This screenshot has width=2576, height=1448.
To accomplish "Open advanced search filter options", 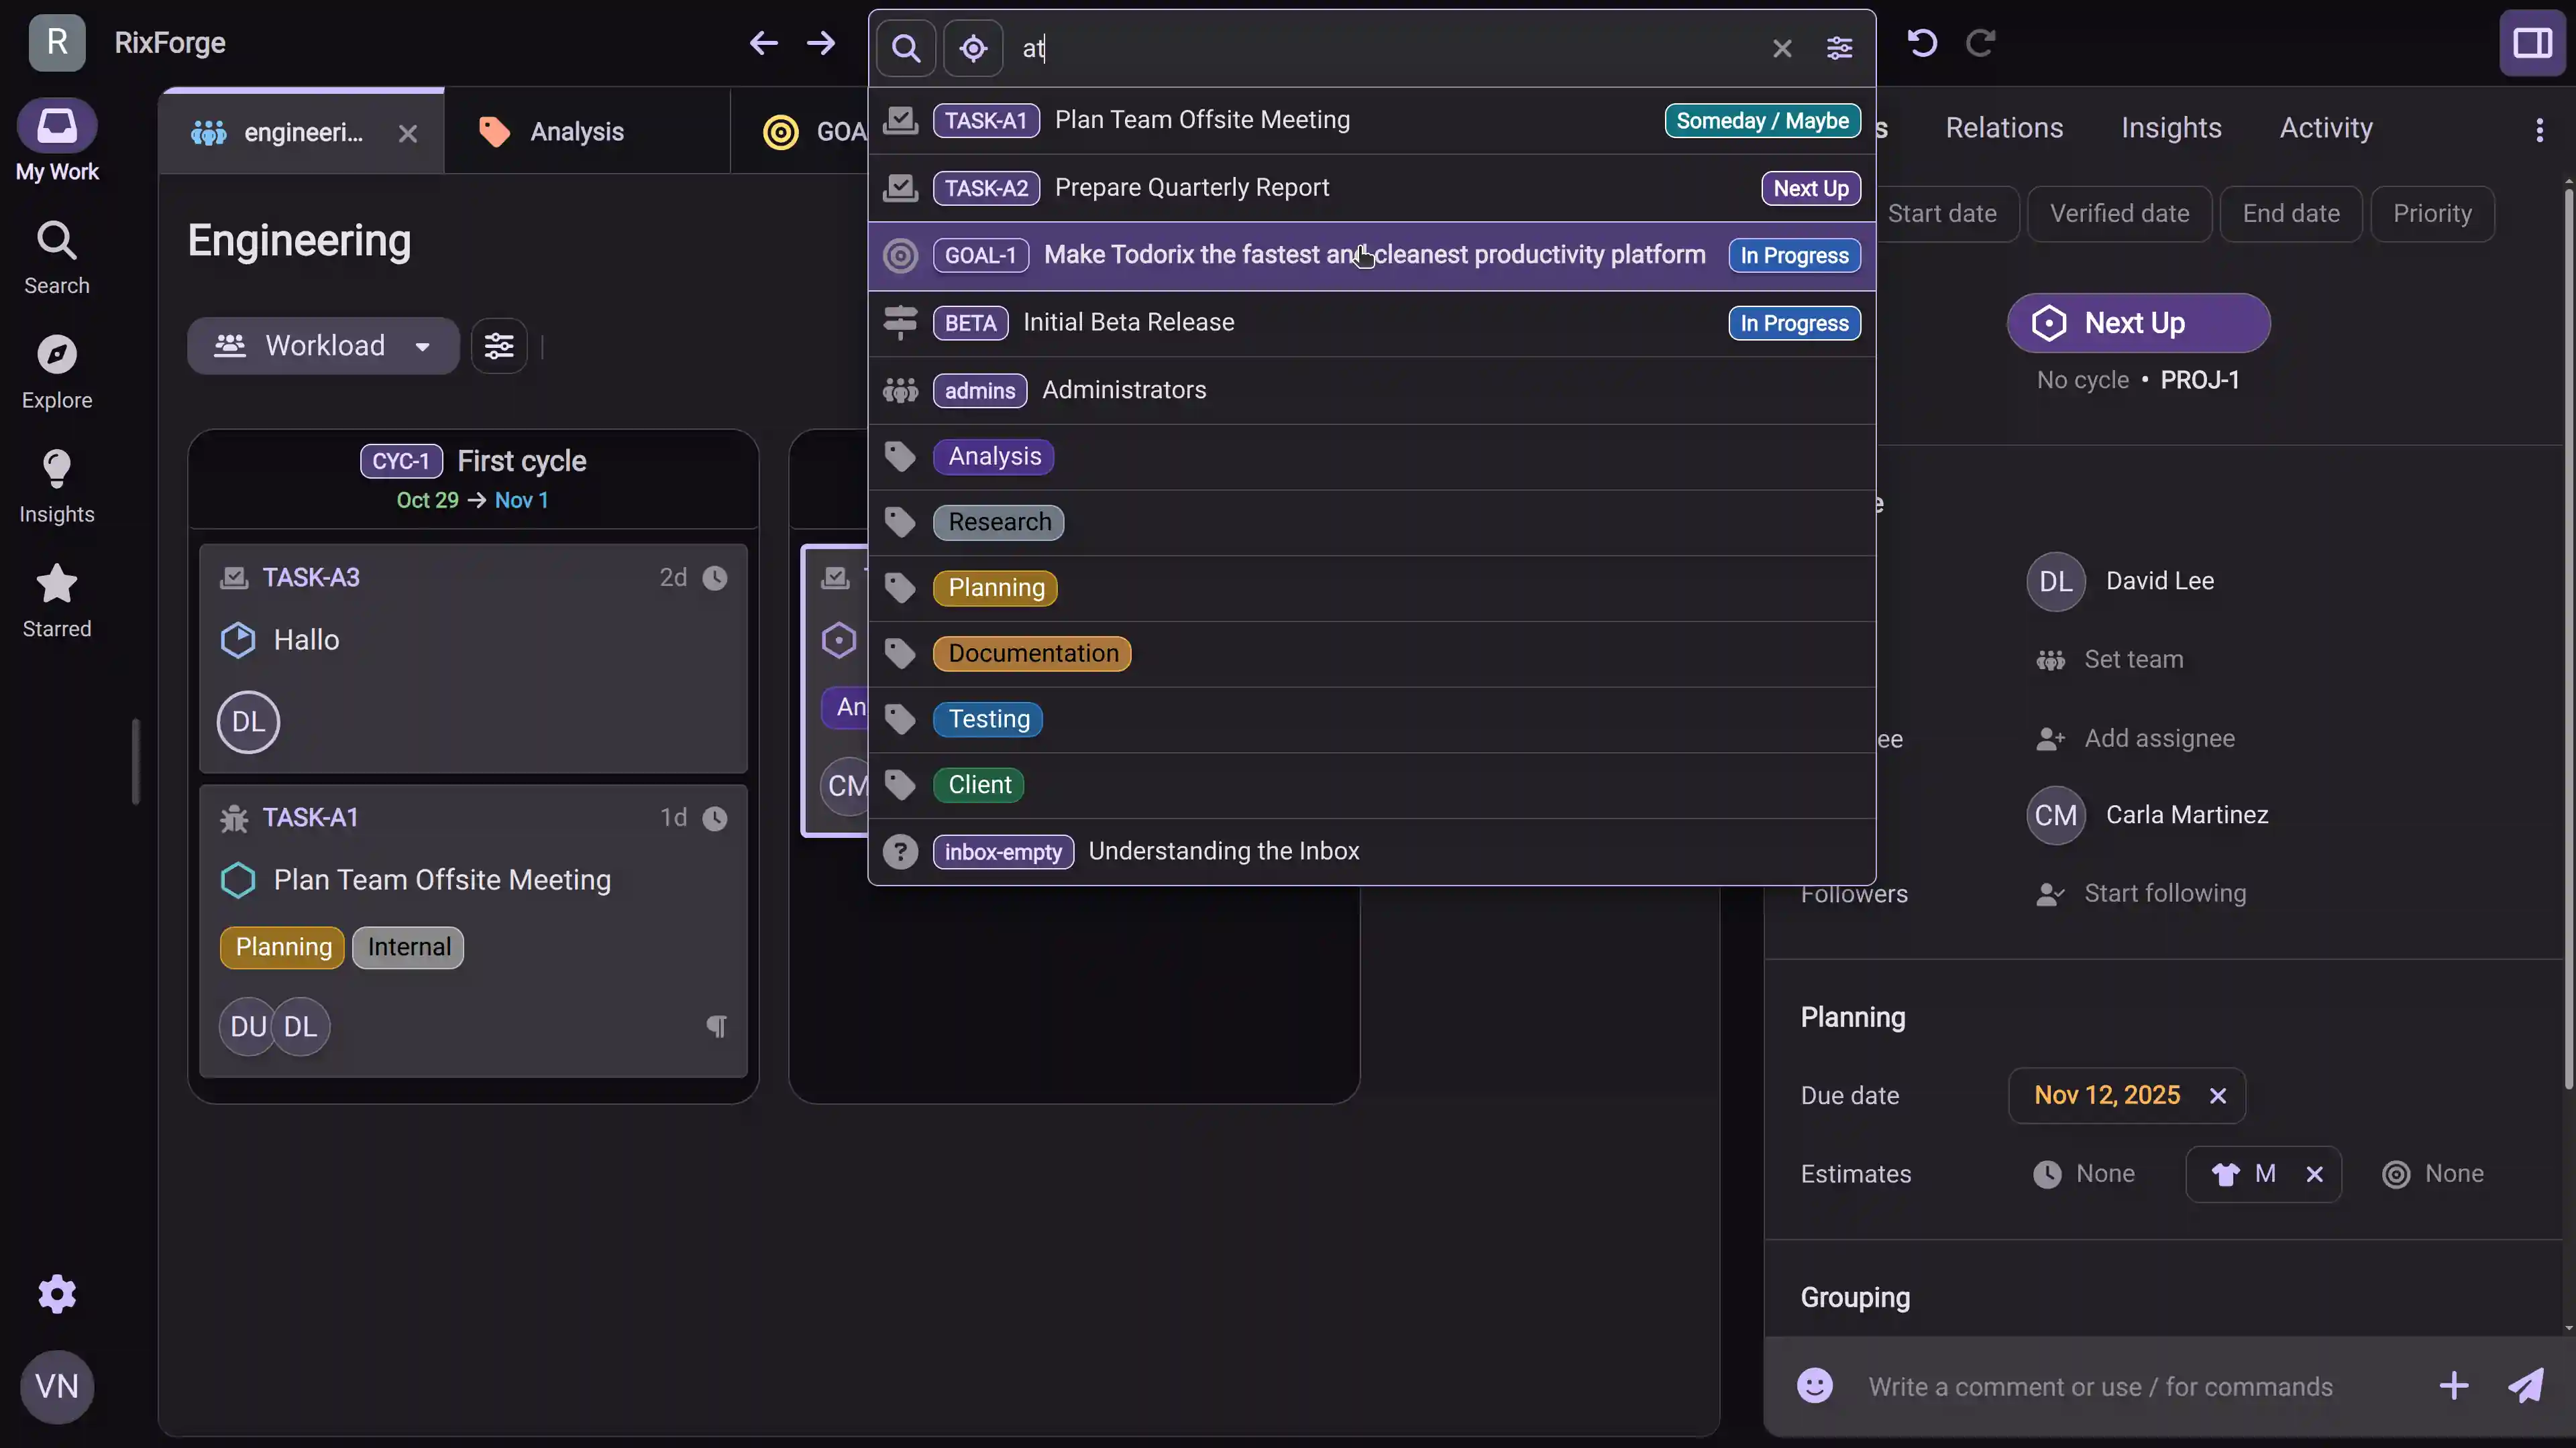I will pyautogui.click(x=1839, y=48).
